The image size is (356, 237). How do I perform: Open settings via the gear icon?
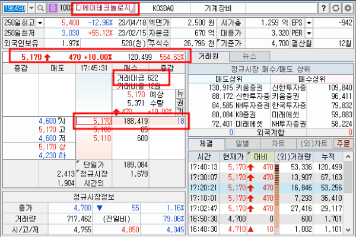pyautogui.click(x=348, y=8)
